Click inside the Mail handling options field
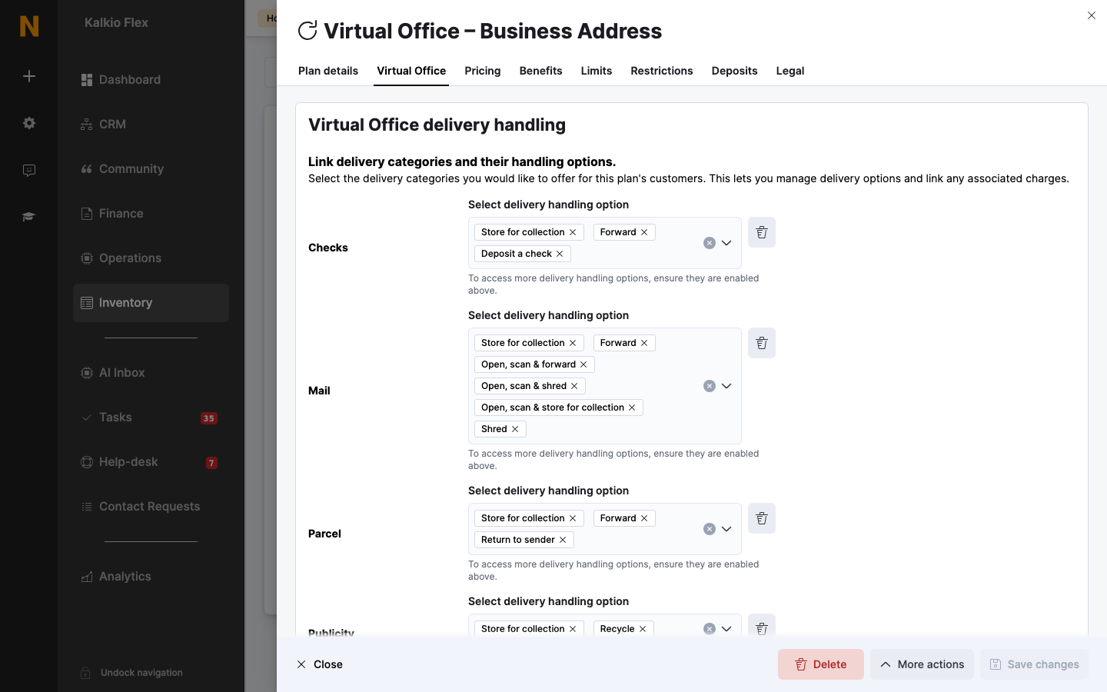This screenshot has width=1107, height=692. pos(604,386)
